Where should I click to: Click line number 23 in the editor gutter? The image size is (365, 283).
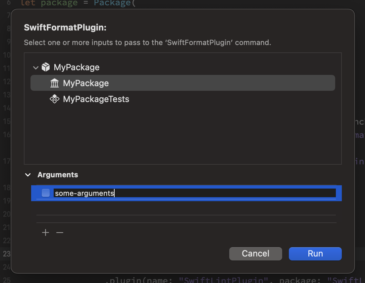[7, 254]
